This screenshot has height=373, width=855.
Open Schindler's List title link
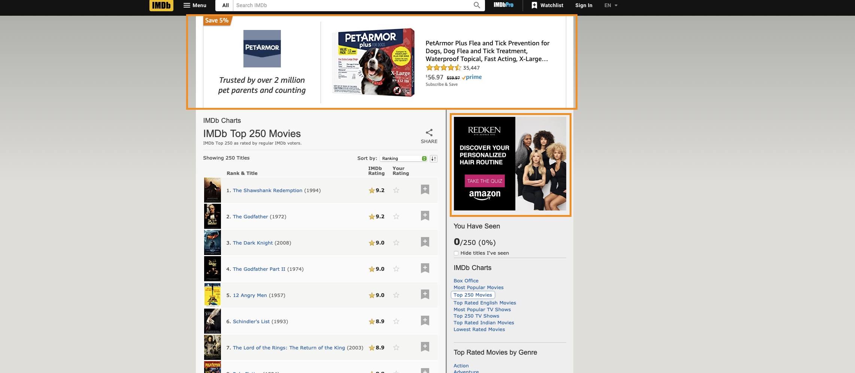pos(251,321)
